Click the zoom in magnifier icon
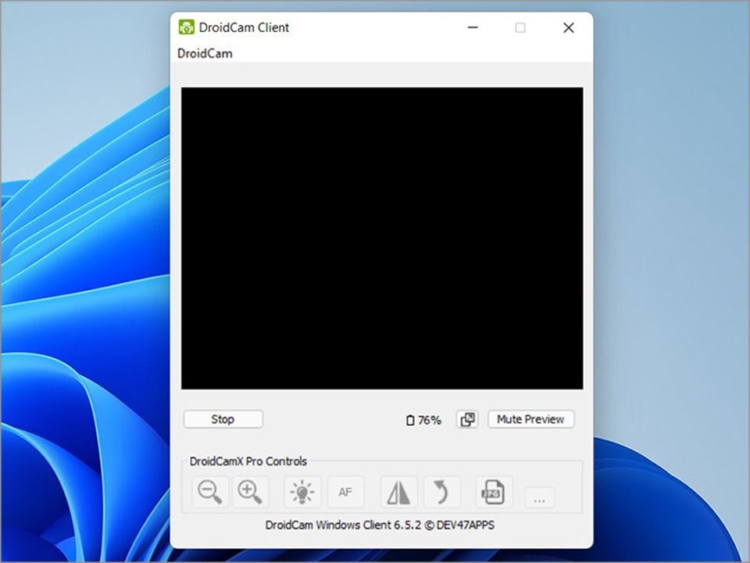 click(x=250, y=492)
